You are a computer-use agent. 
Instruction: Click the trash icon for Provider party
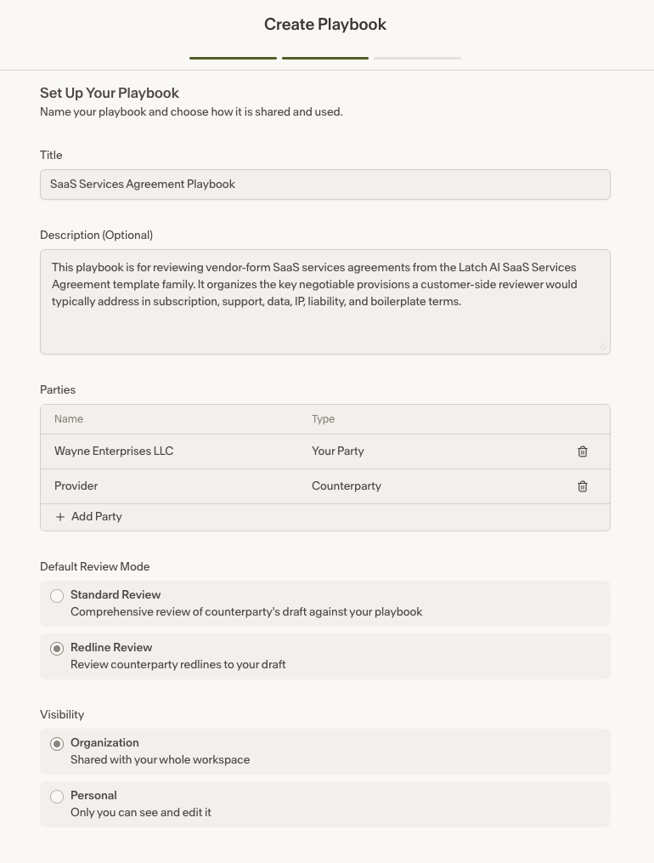(583, 486)
